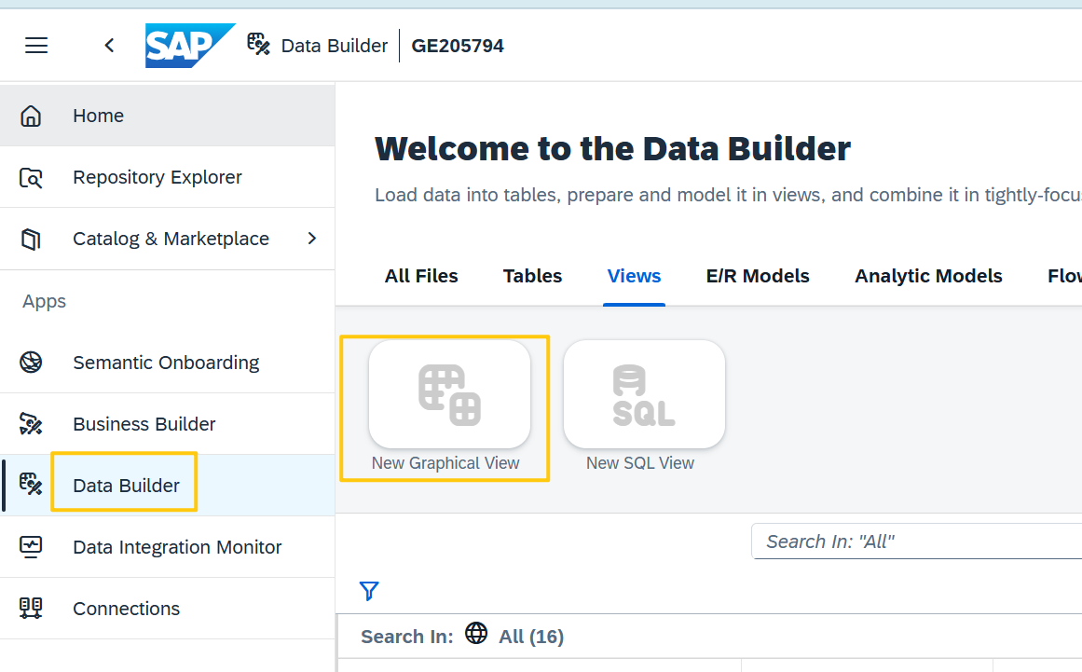Click the Data Builder header title
Image resolution: width=1082 pixels, height=672 pixels.
[x=334, y=46]
